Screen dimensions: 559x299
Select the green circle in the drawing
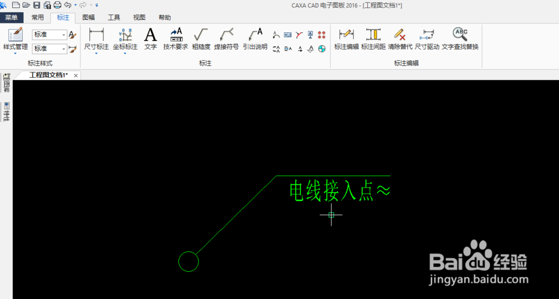click(x=188, y=262)
